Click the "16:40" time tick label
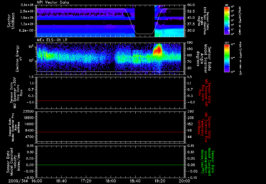Image resolution: width=266 pixels, height=184 pixels. [x=61, y=181]
